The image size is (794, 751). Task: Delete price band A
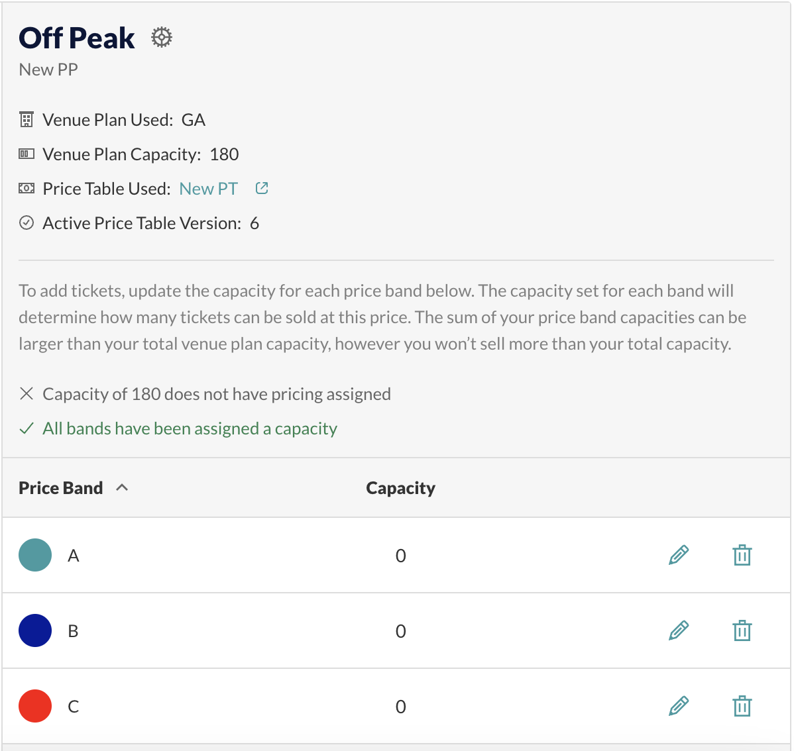tap(742, 555)
